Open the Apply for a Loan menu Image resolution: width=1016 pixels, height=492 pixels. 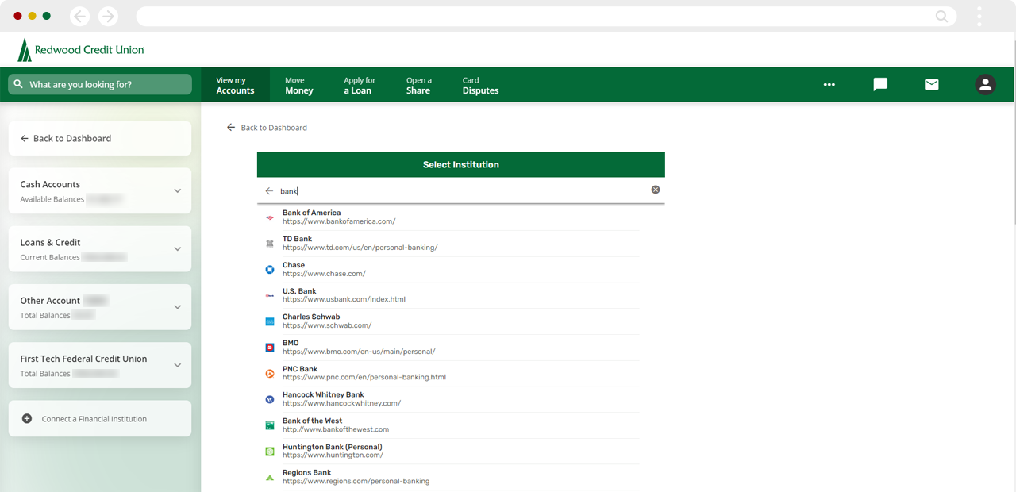coord(360,85)
